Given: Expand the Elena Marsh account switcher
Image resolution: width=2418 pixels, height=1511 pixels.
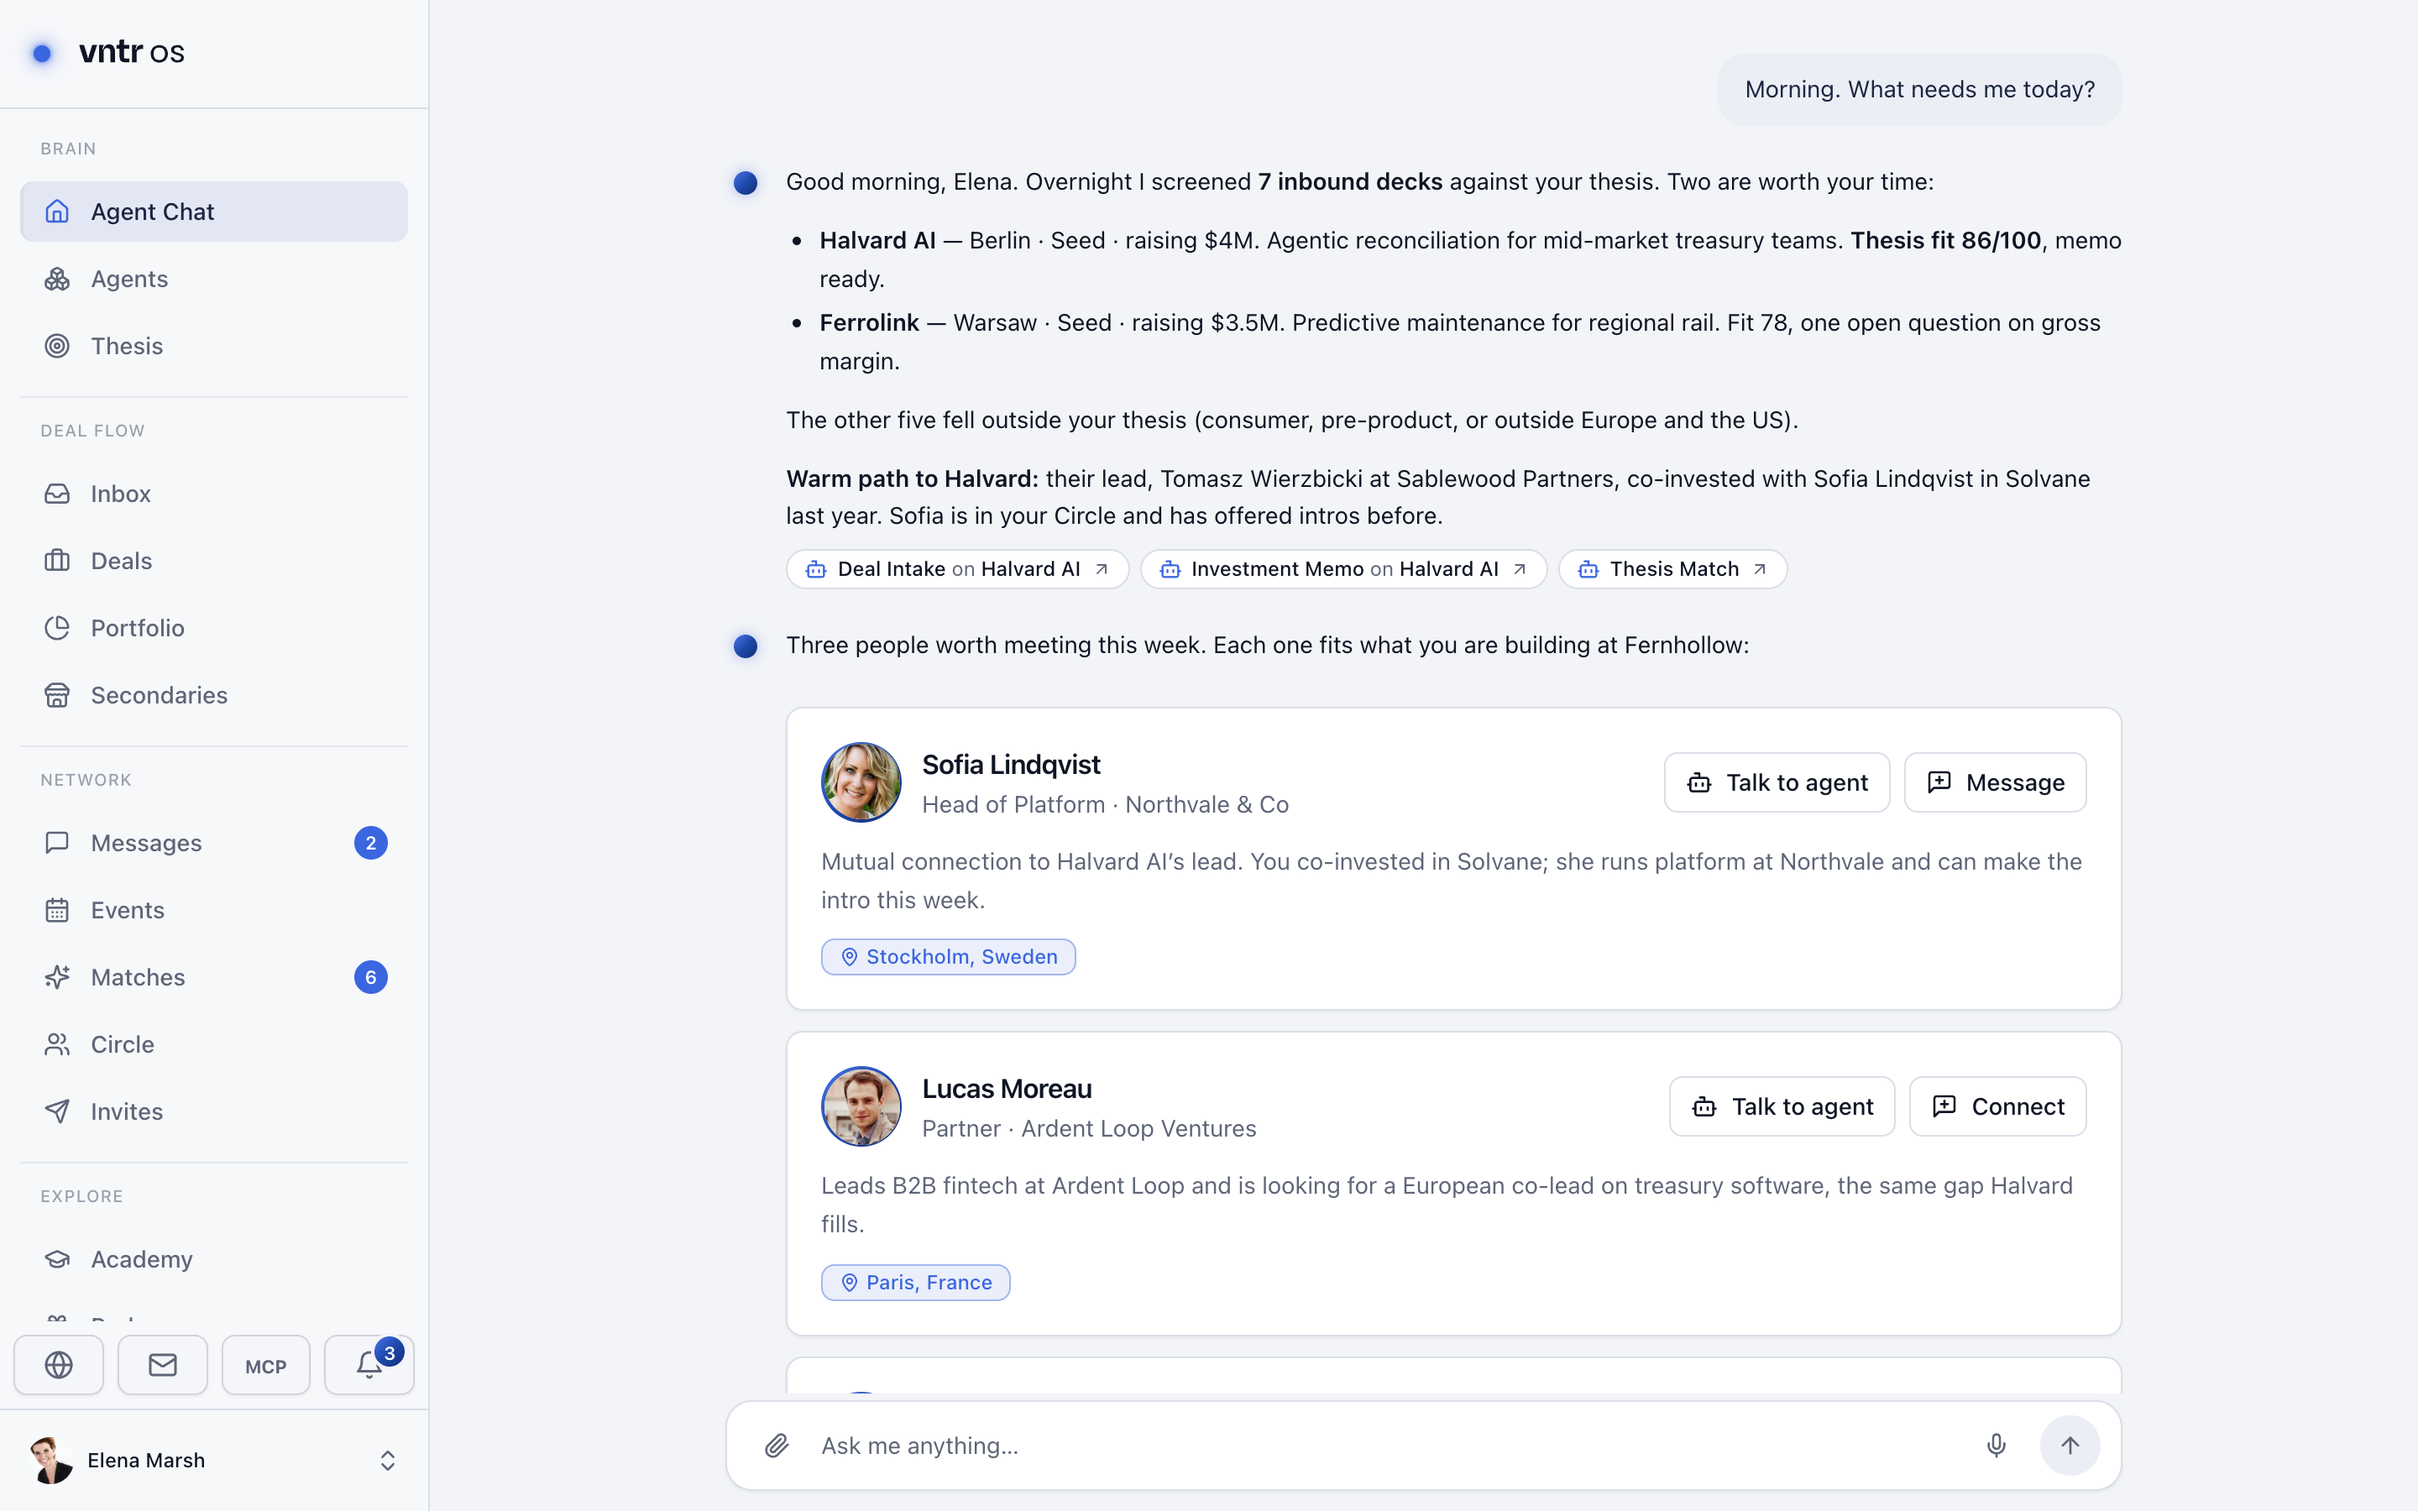Looking at the screenshot, I should (x=388, y=1461).
